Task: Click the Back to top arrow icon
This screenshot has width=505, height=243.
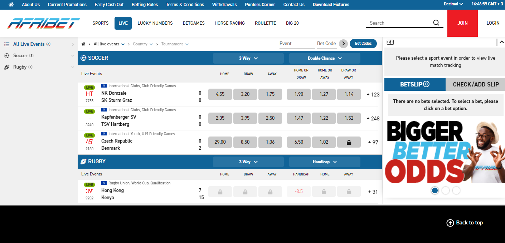Action: [x=450, y=223]
